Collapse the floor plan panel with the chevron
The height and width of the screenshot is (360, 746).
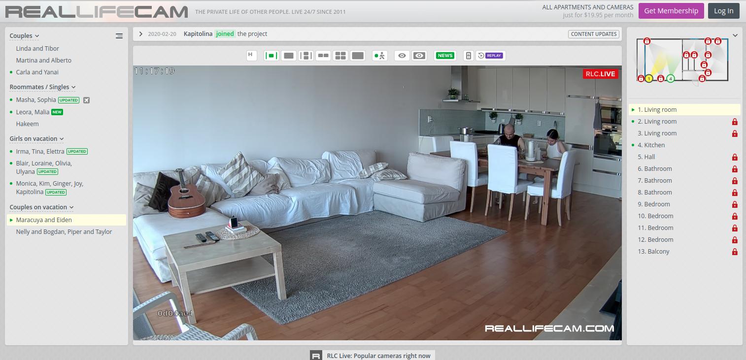735,35
